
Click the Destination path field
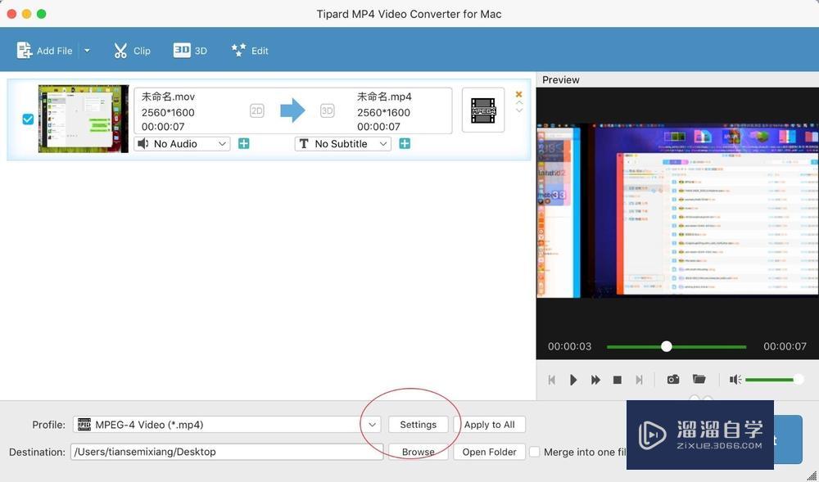227,452
